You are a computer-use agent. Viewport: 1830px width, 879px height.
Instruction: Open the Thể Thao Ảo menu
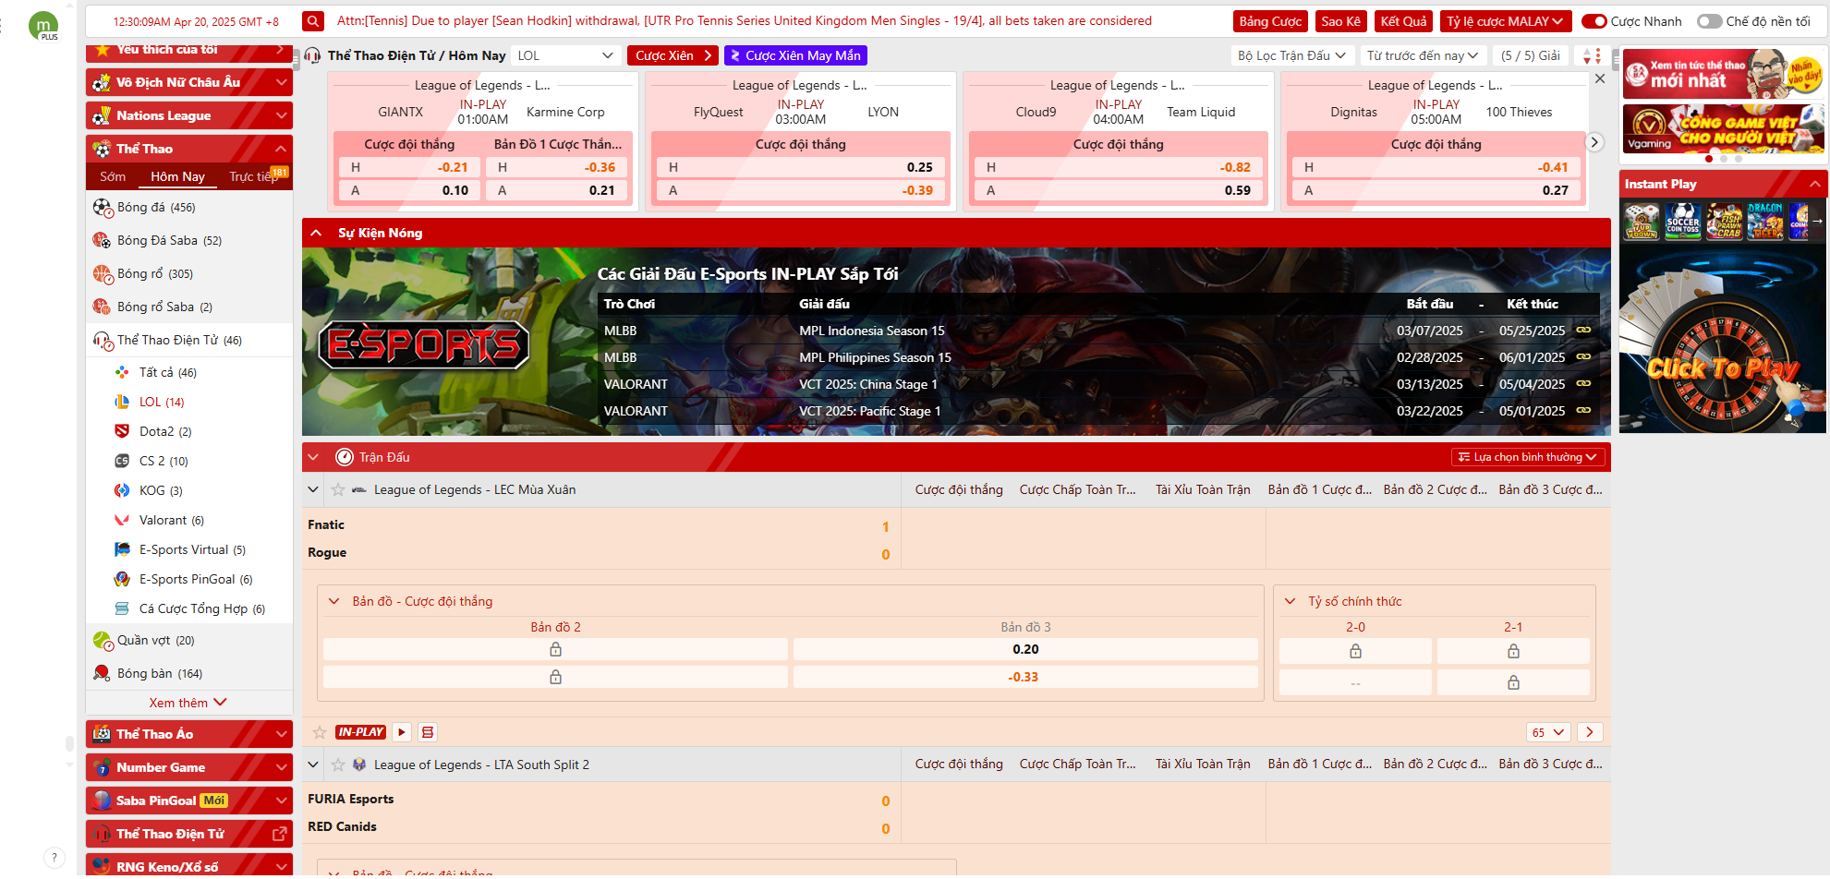(189, 734)
